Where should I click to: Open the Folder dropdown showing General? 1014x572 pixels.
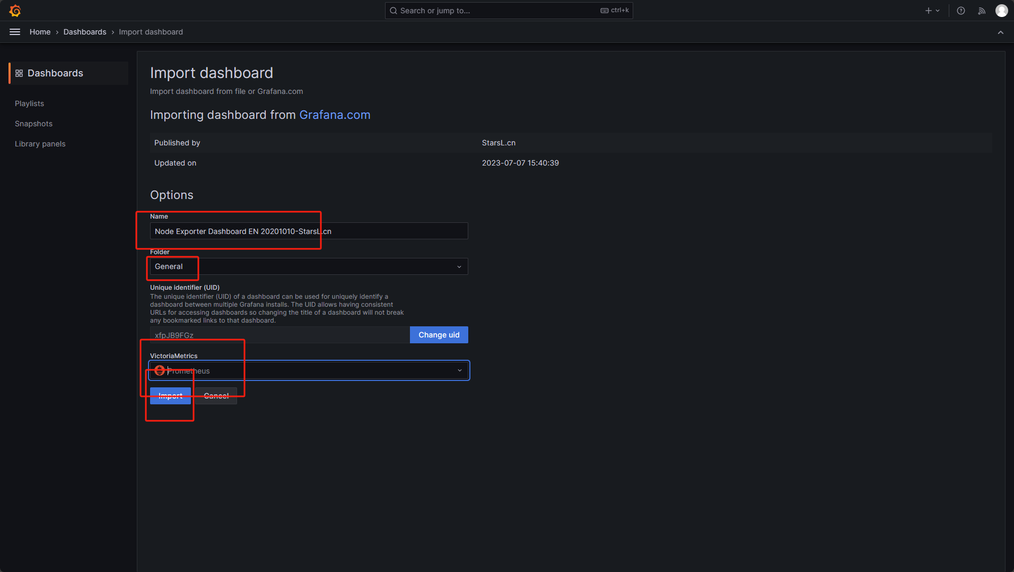309,266
